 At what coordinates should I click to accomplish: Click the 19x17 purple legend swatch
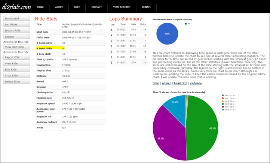[x=223, y=107]
